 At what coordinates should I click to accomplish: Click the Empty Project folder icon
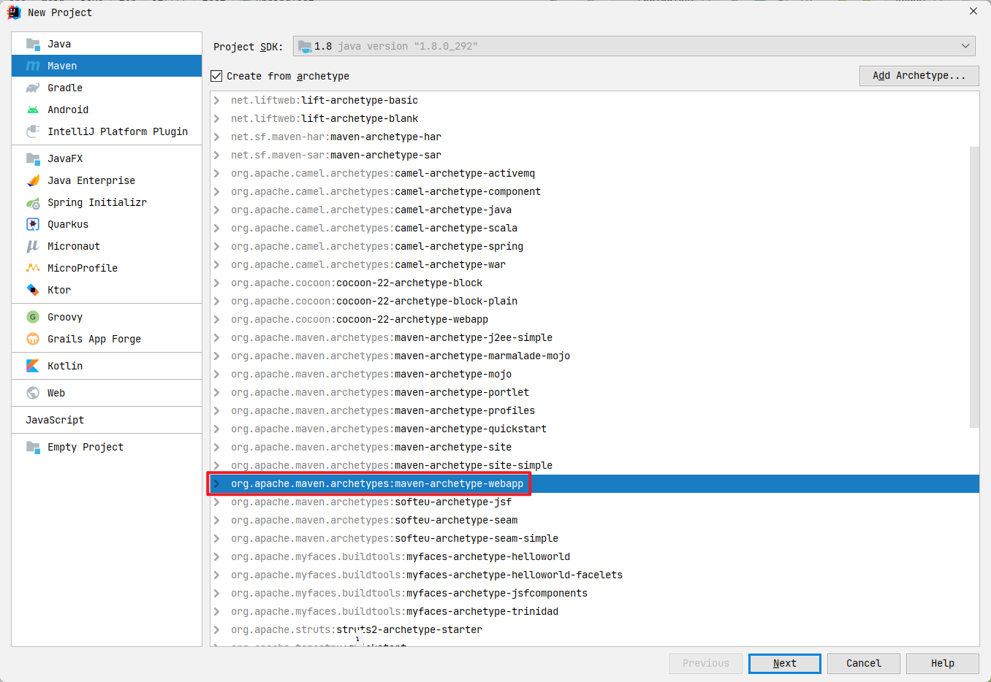click(x=33, y=447)
